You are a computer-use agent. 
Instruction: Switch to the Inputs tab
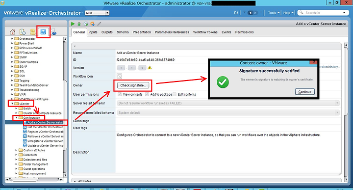coord(93,32)
